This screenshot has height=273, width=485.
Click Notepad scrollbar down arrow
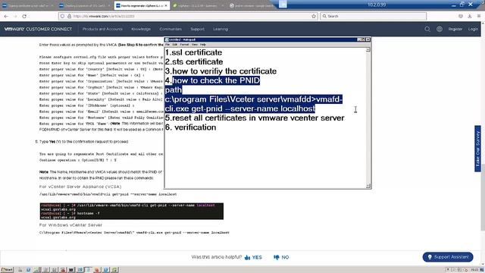[x=368, y=186]
